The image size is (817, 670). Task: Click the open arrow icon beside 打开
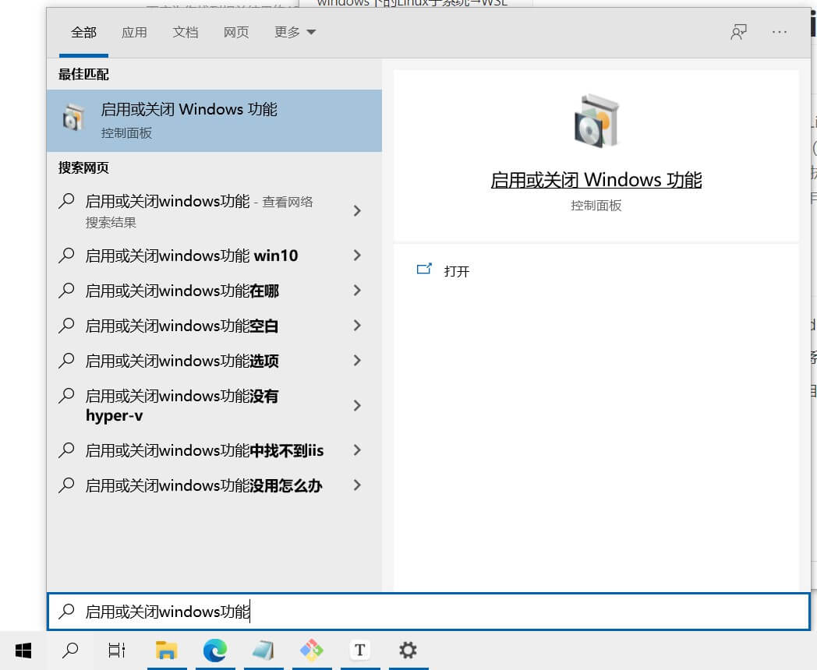pyautogui.click(x=424, y=269)
